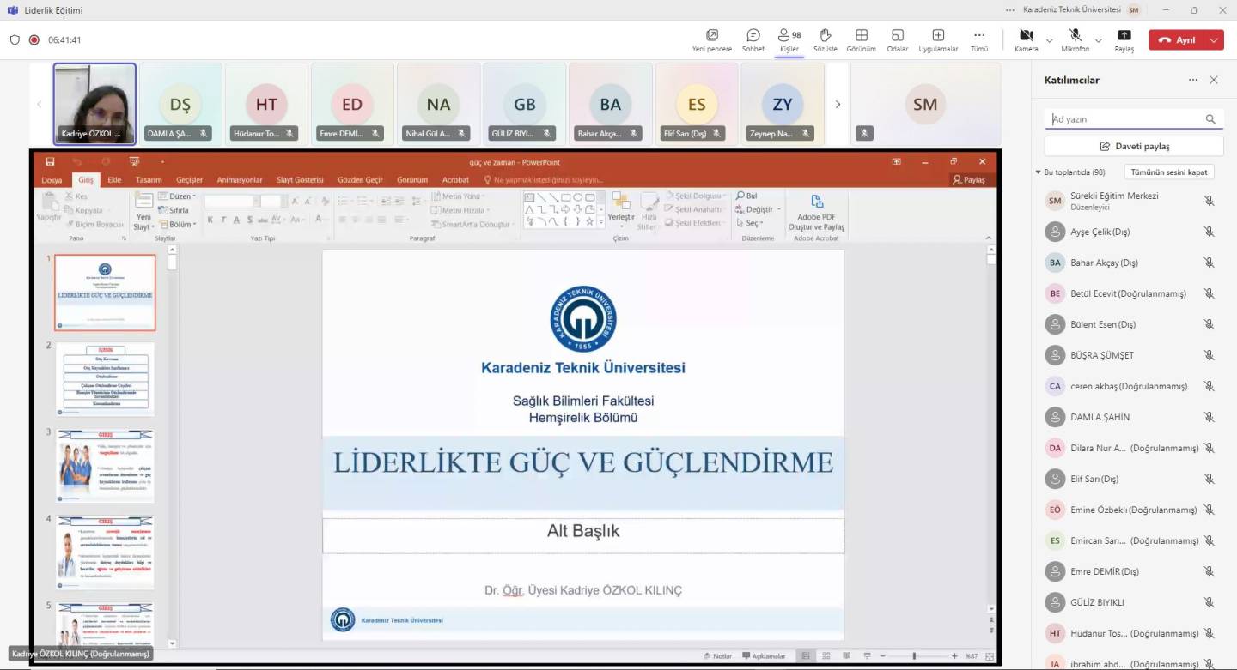Open camera device options arrow
Viewport: 1237px width, 670px height.
(1049, 40)
